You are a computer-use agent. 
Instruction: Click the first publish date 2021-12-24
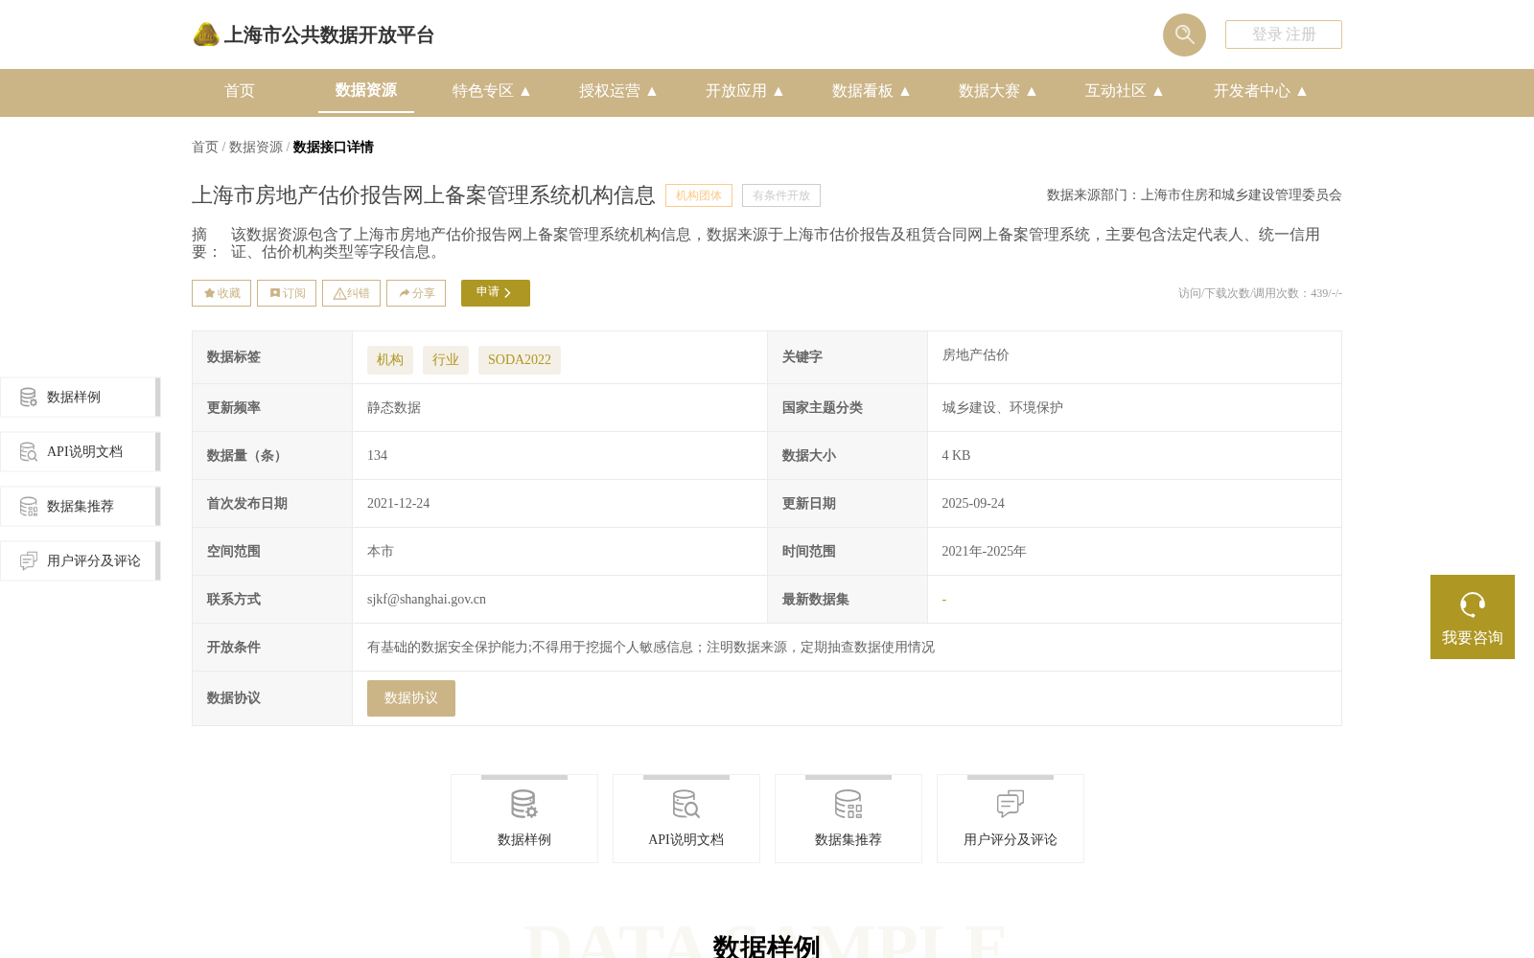398,504
